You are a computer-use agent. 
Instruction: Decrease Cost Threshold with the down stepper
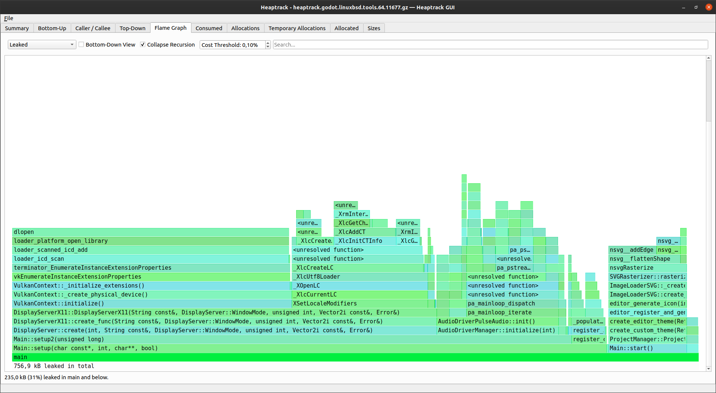click(267, 47)
